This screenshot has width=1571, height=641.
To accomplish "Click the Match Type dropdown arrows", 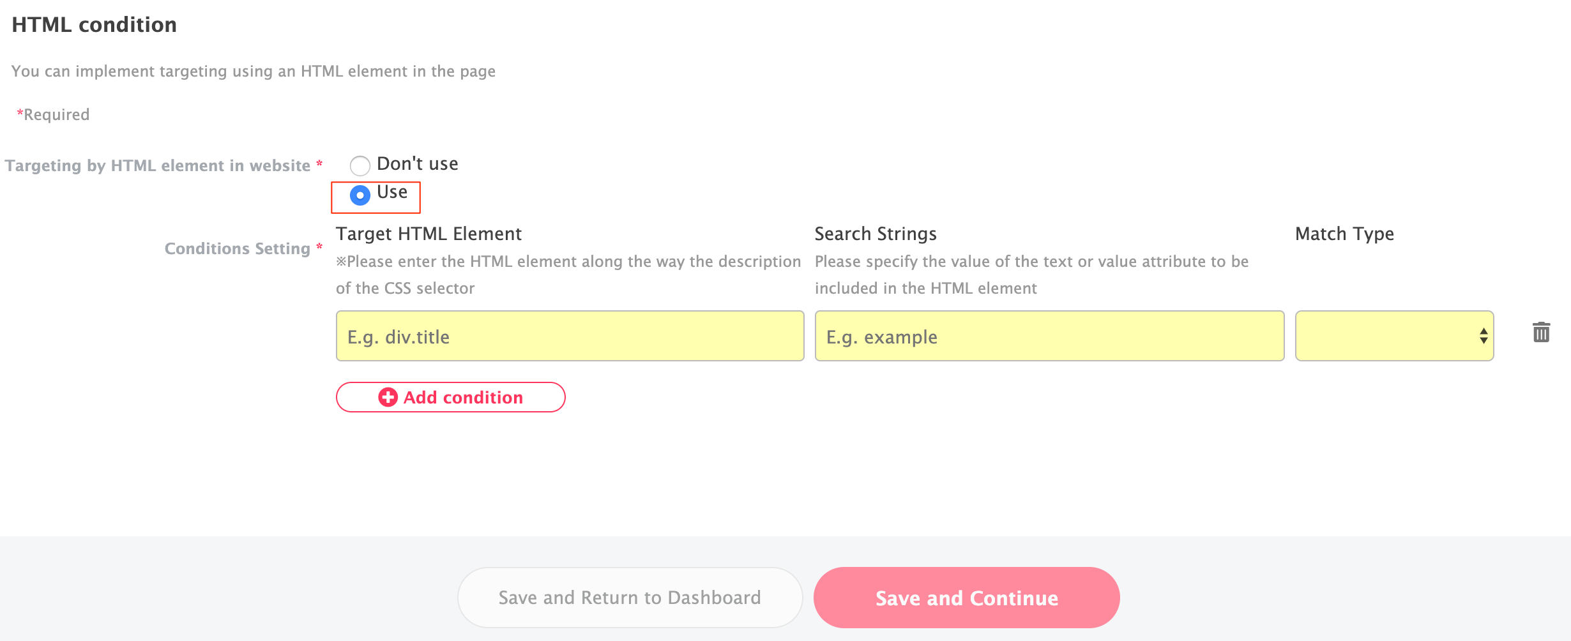I will [1483, 336].
